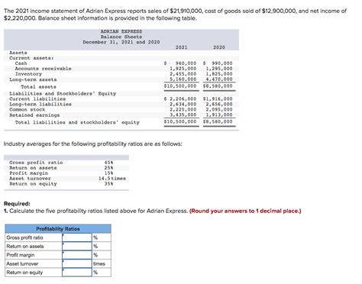Click the 'Total liabilities and stockholders' equity' label

pos(77,122)
